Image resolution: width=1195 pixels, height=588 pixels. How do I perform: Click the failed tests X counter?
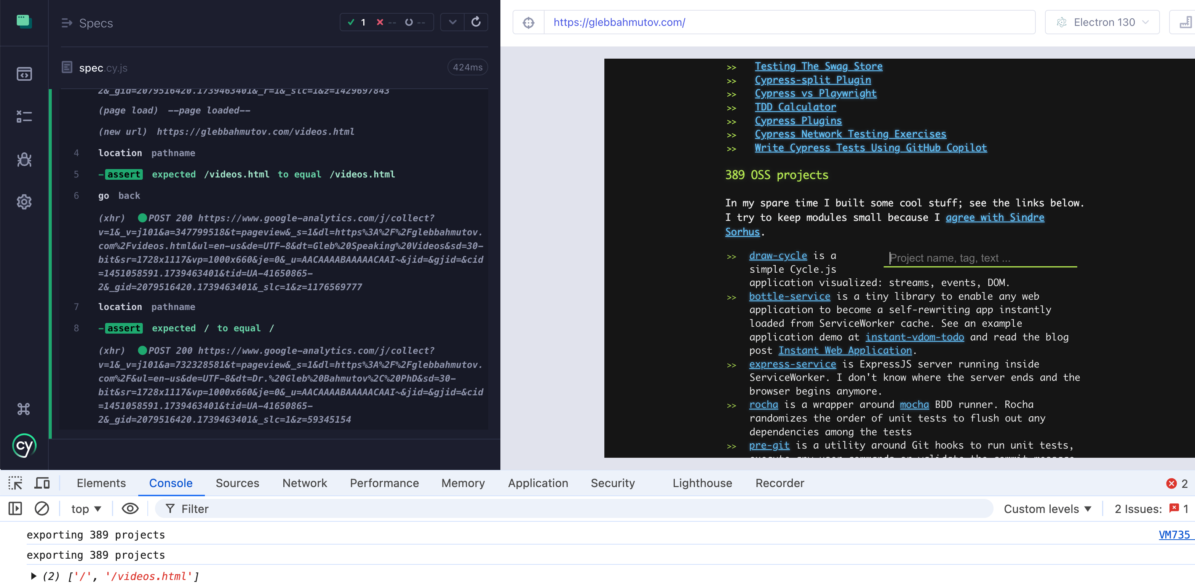[386, 22]
